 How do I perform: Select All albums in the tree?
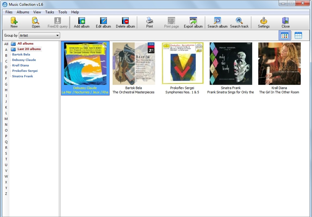tap(26, 43)
